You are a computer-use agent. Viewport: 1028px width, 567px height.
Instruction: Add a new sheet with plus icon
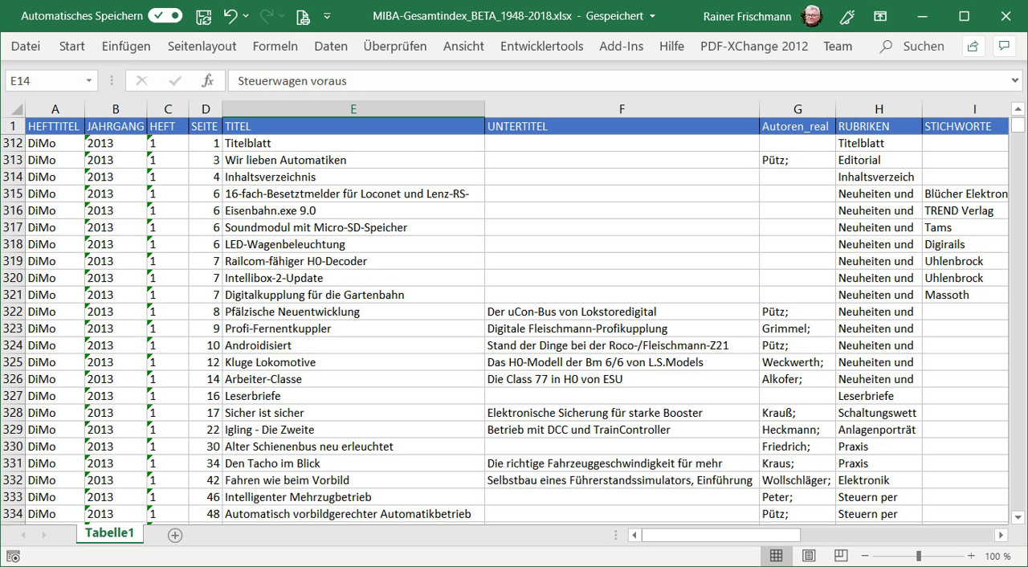(x=175, y=535)
